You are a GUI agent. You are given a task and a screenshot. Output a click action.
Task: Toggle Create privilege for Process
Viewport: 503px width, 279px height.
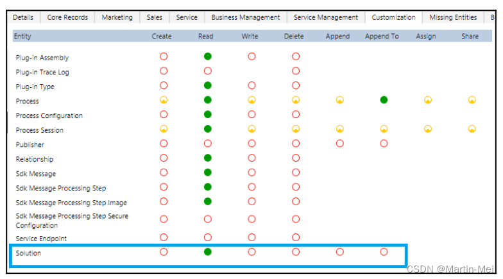tap(164, 100)
